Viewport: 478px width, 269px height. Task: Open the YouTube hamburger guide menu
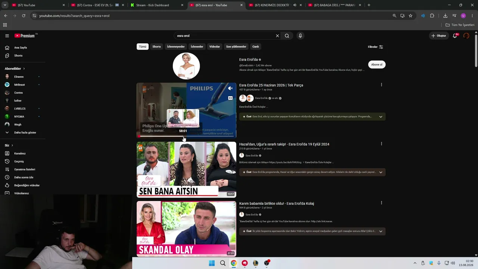tap(7, 36)
